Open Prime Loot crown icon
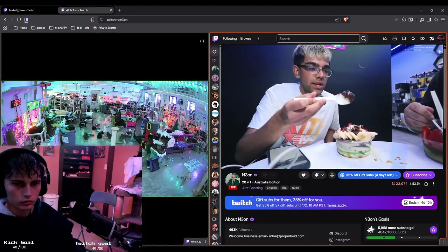Screen dimensions: 448x252 click(x=385, y=38)
